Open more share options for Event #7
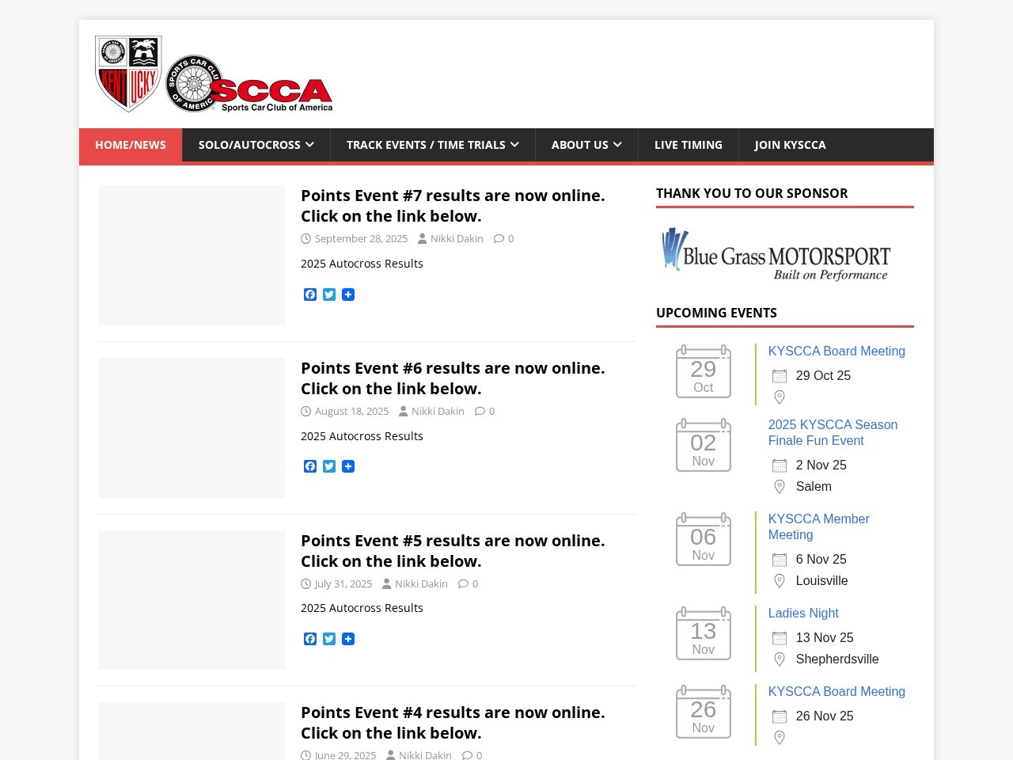The height and width of the screenshot is (760, 1013). point(348,294)
